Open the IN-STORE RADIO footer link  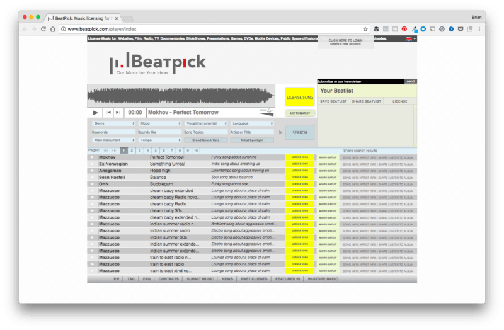click(323, 279)
